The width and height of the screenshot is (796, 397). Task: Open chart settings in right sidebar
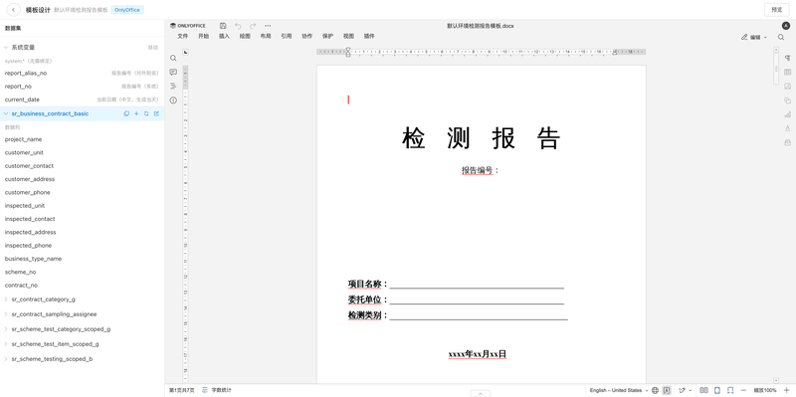pos(787,114)
